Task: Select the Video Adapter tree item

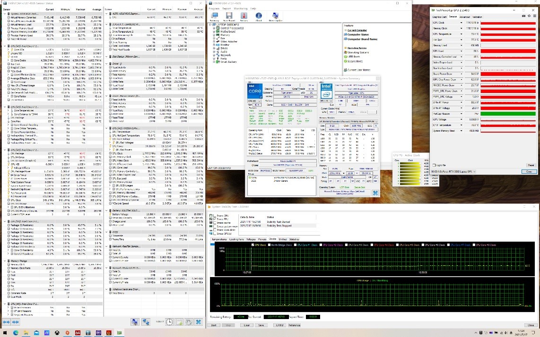Action: [x=228, y=42]
